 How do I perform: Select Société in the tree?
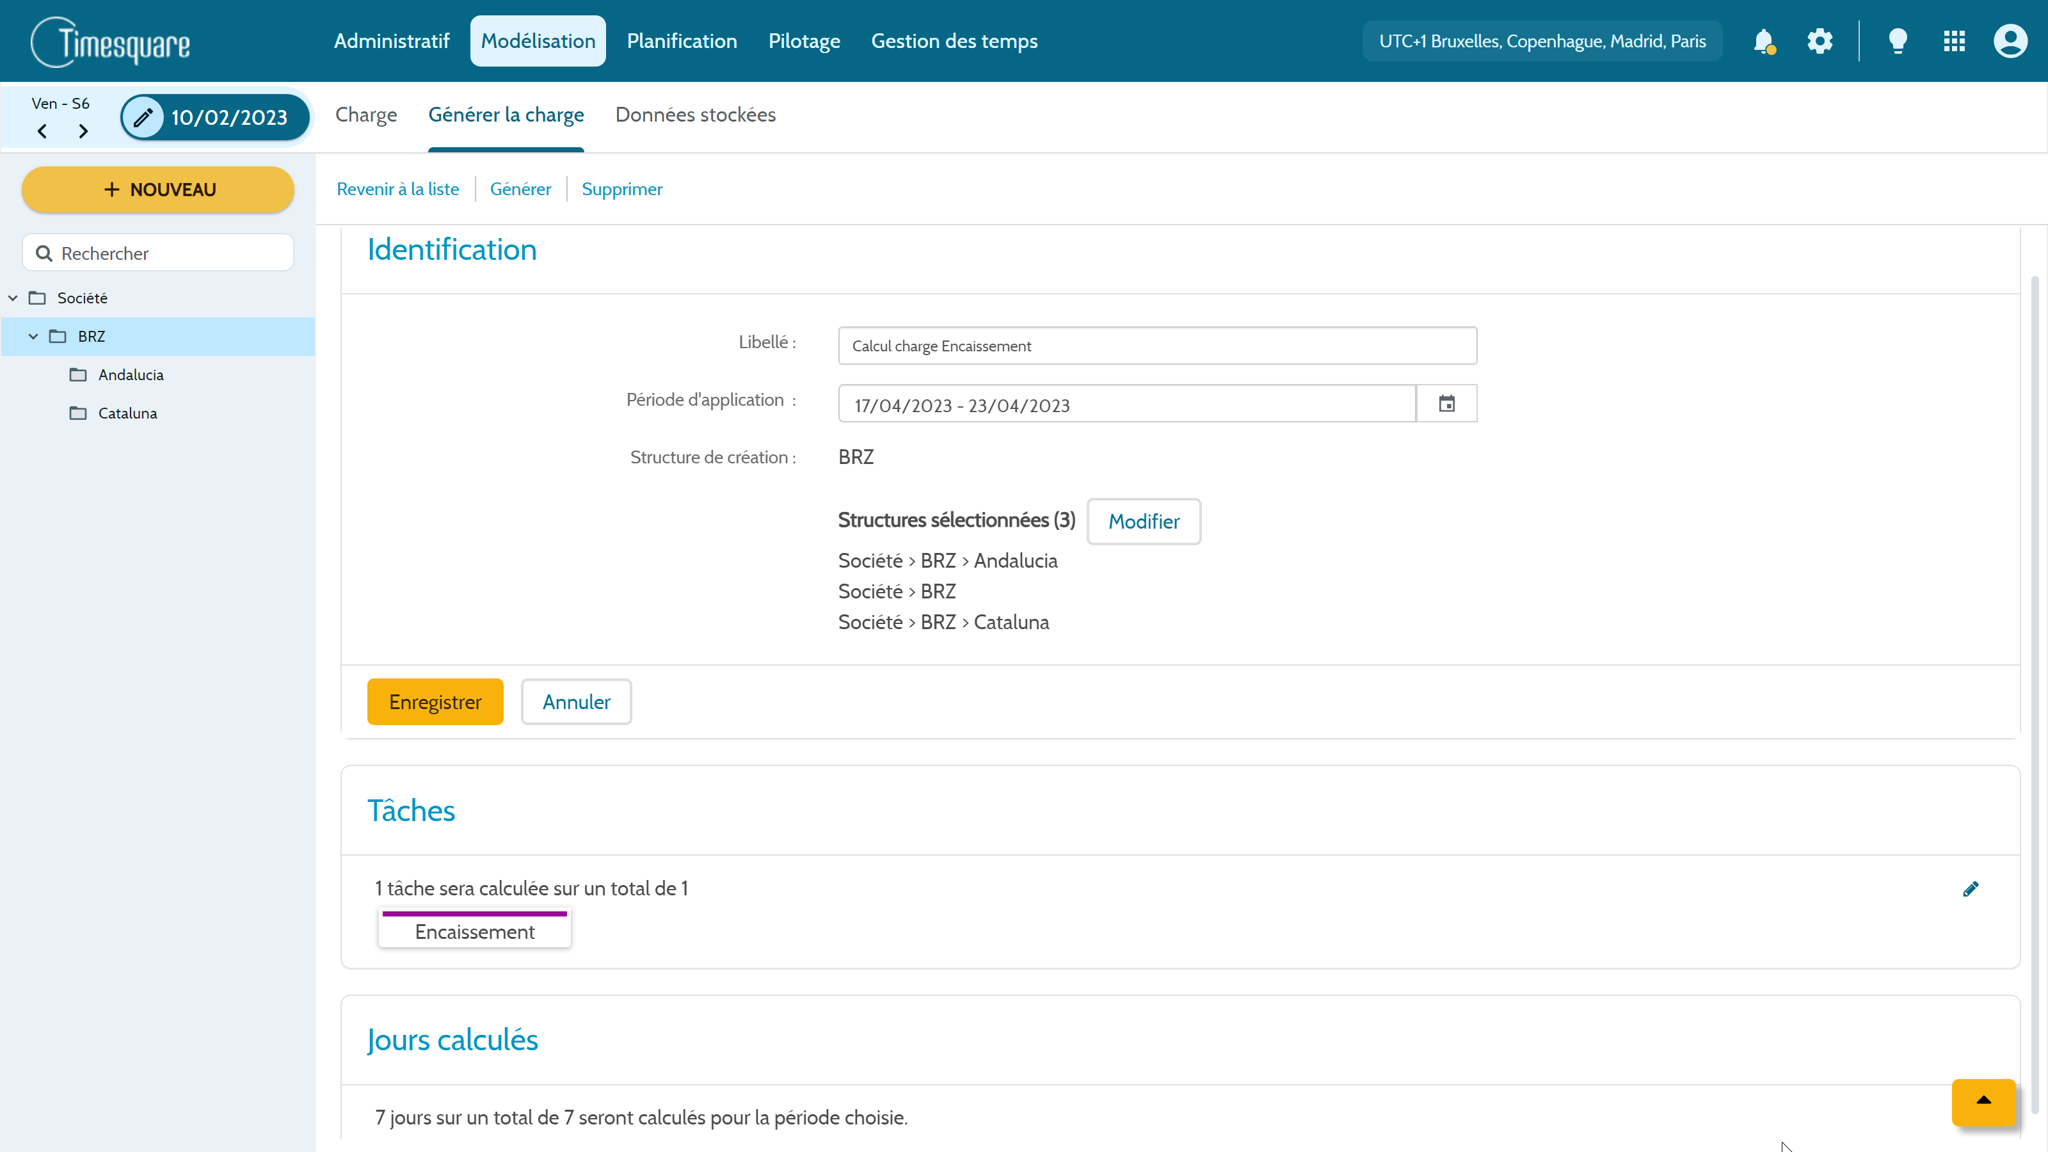pyautogui.click(x=82, y=298)
